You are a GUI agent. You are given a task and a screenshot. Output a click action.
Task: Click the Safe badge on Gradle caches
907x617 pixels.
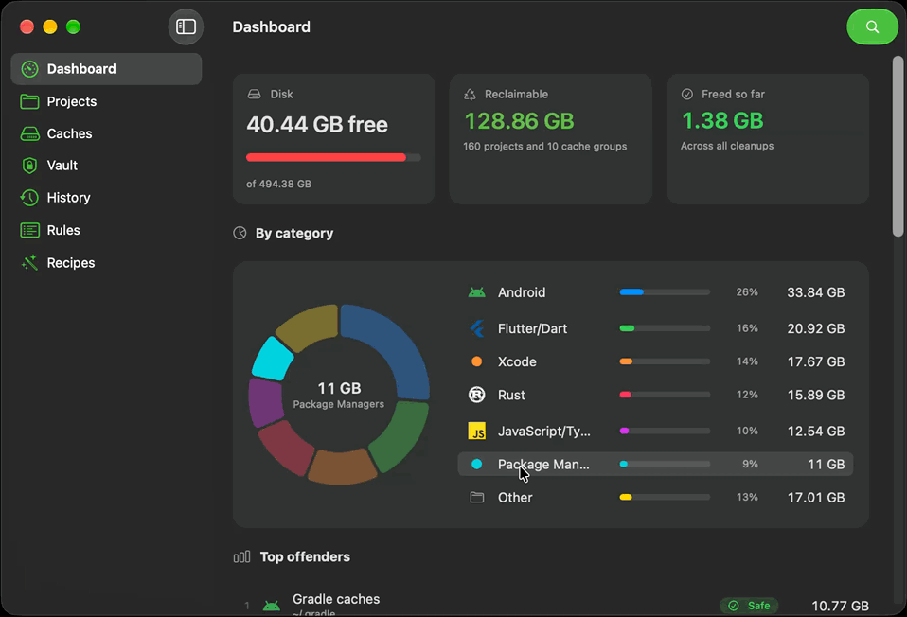(x=749, y=606)
